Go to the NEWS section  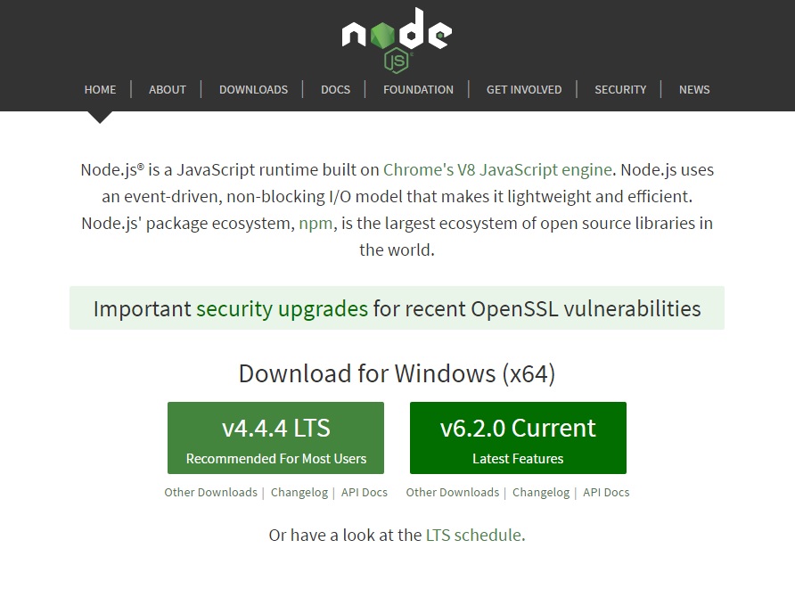(x=694, y=90)
